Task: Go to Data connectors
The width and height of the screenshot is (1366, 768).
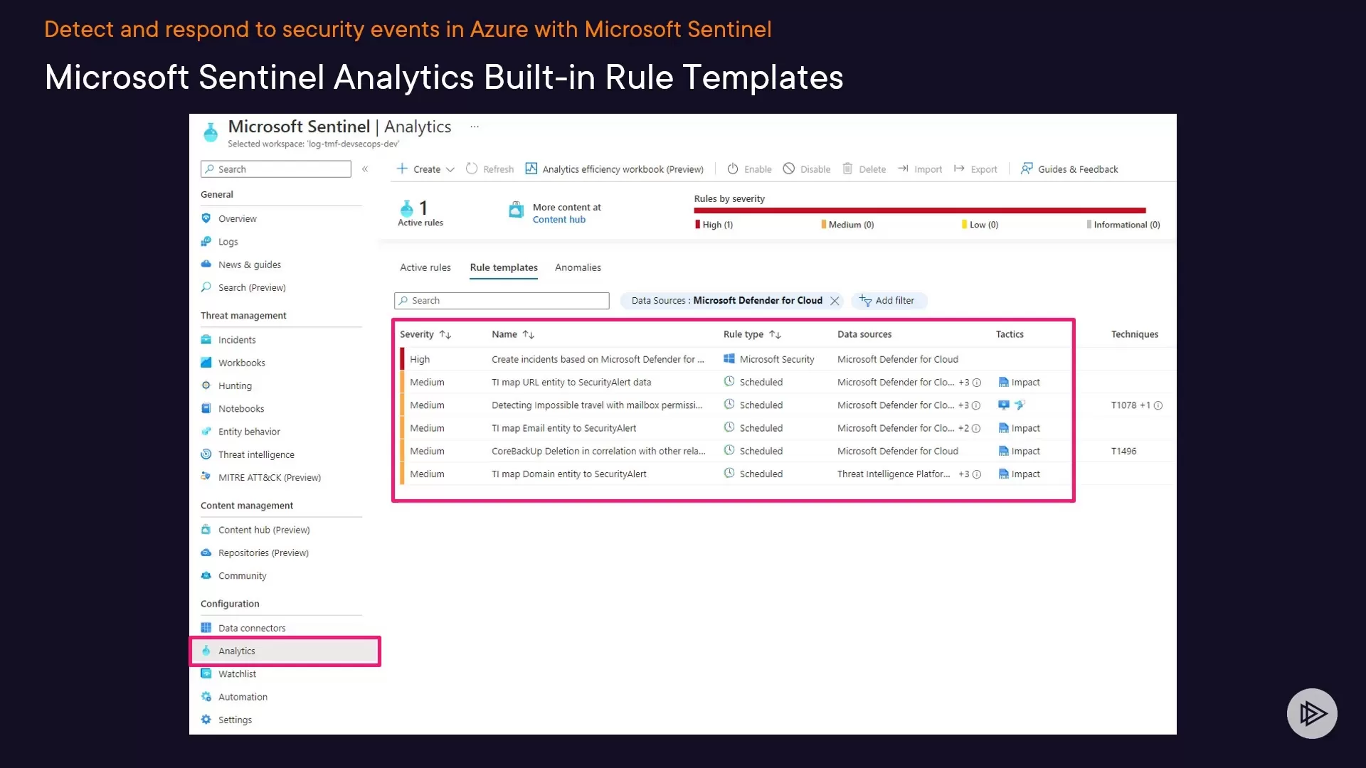Action: [251, 627]
